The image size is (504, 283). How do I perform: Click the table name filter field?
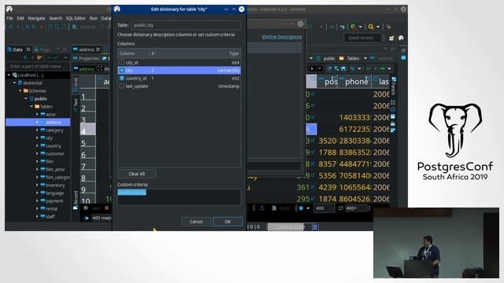click(x=38, y=66)
